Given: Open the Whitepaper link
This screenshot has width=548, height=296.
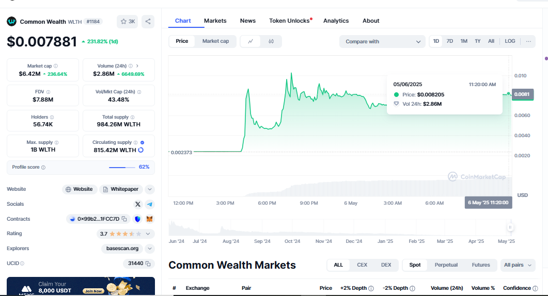Looking at the screenshot, I should pyautogui.click(x=121, y=189).
